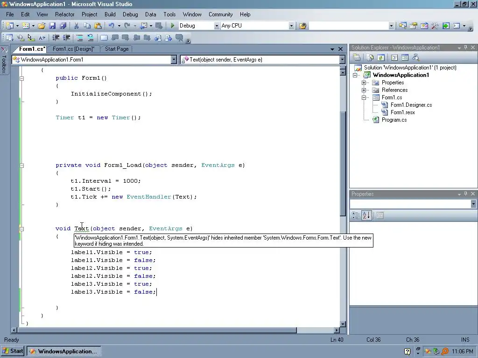Open Solution Explorer via its toolbar icon

point(403,26)
